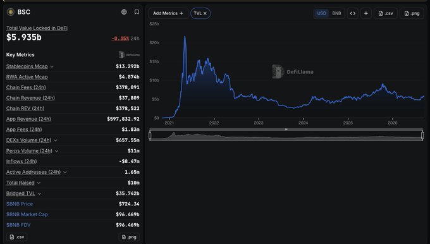
Task: Expand the Total Raised row
Action: [x=39, y=183]
